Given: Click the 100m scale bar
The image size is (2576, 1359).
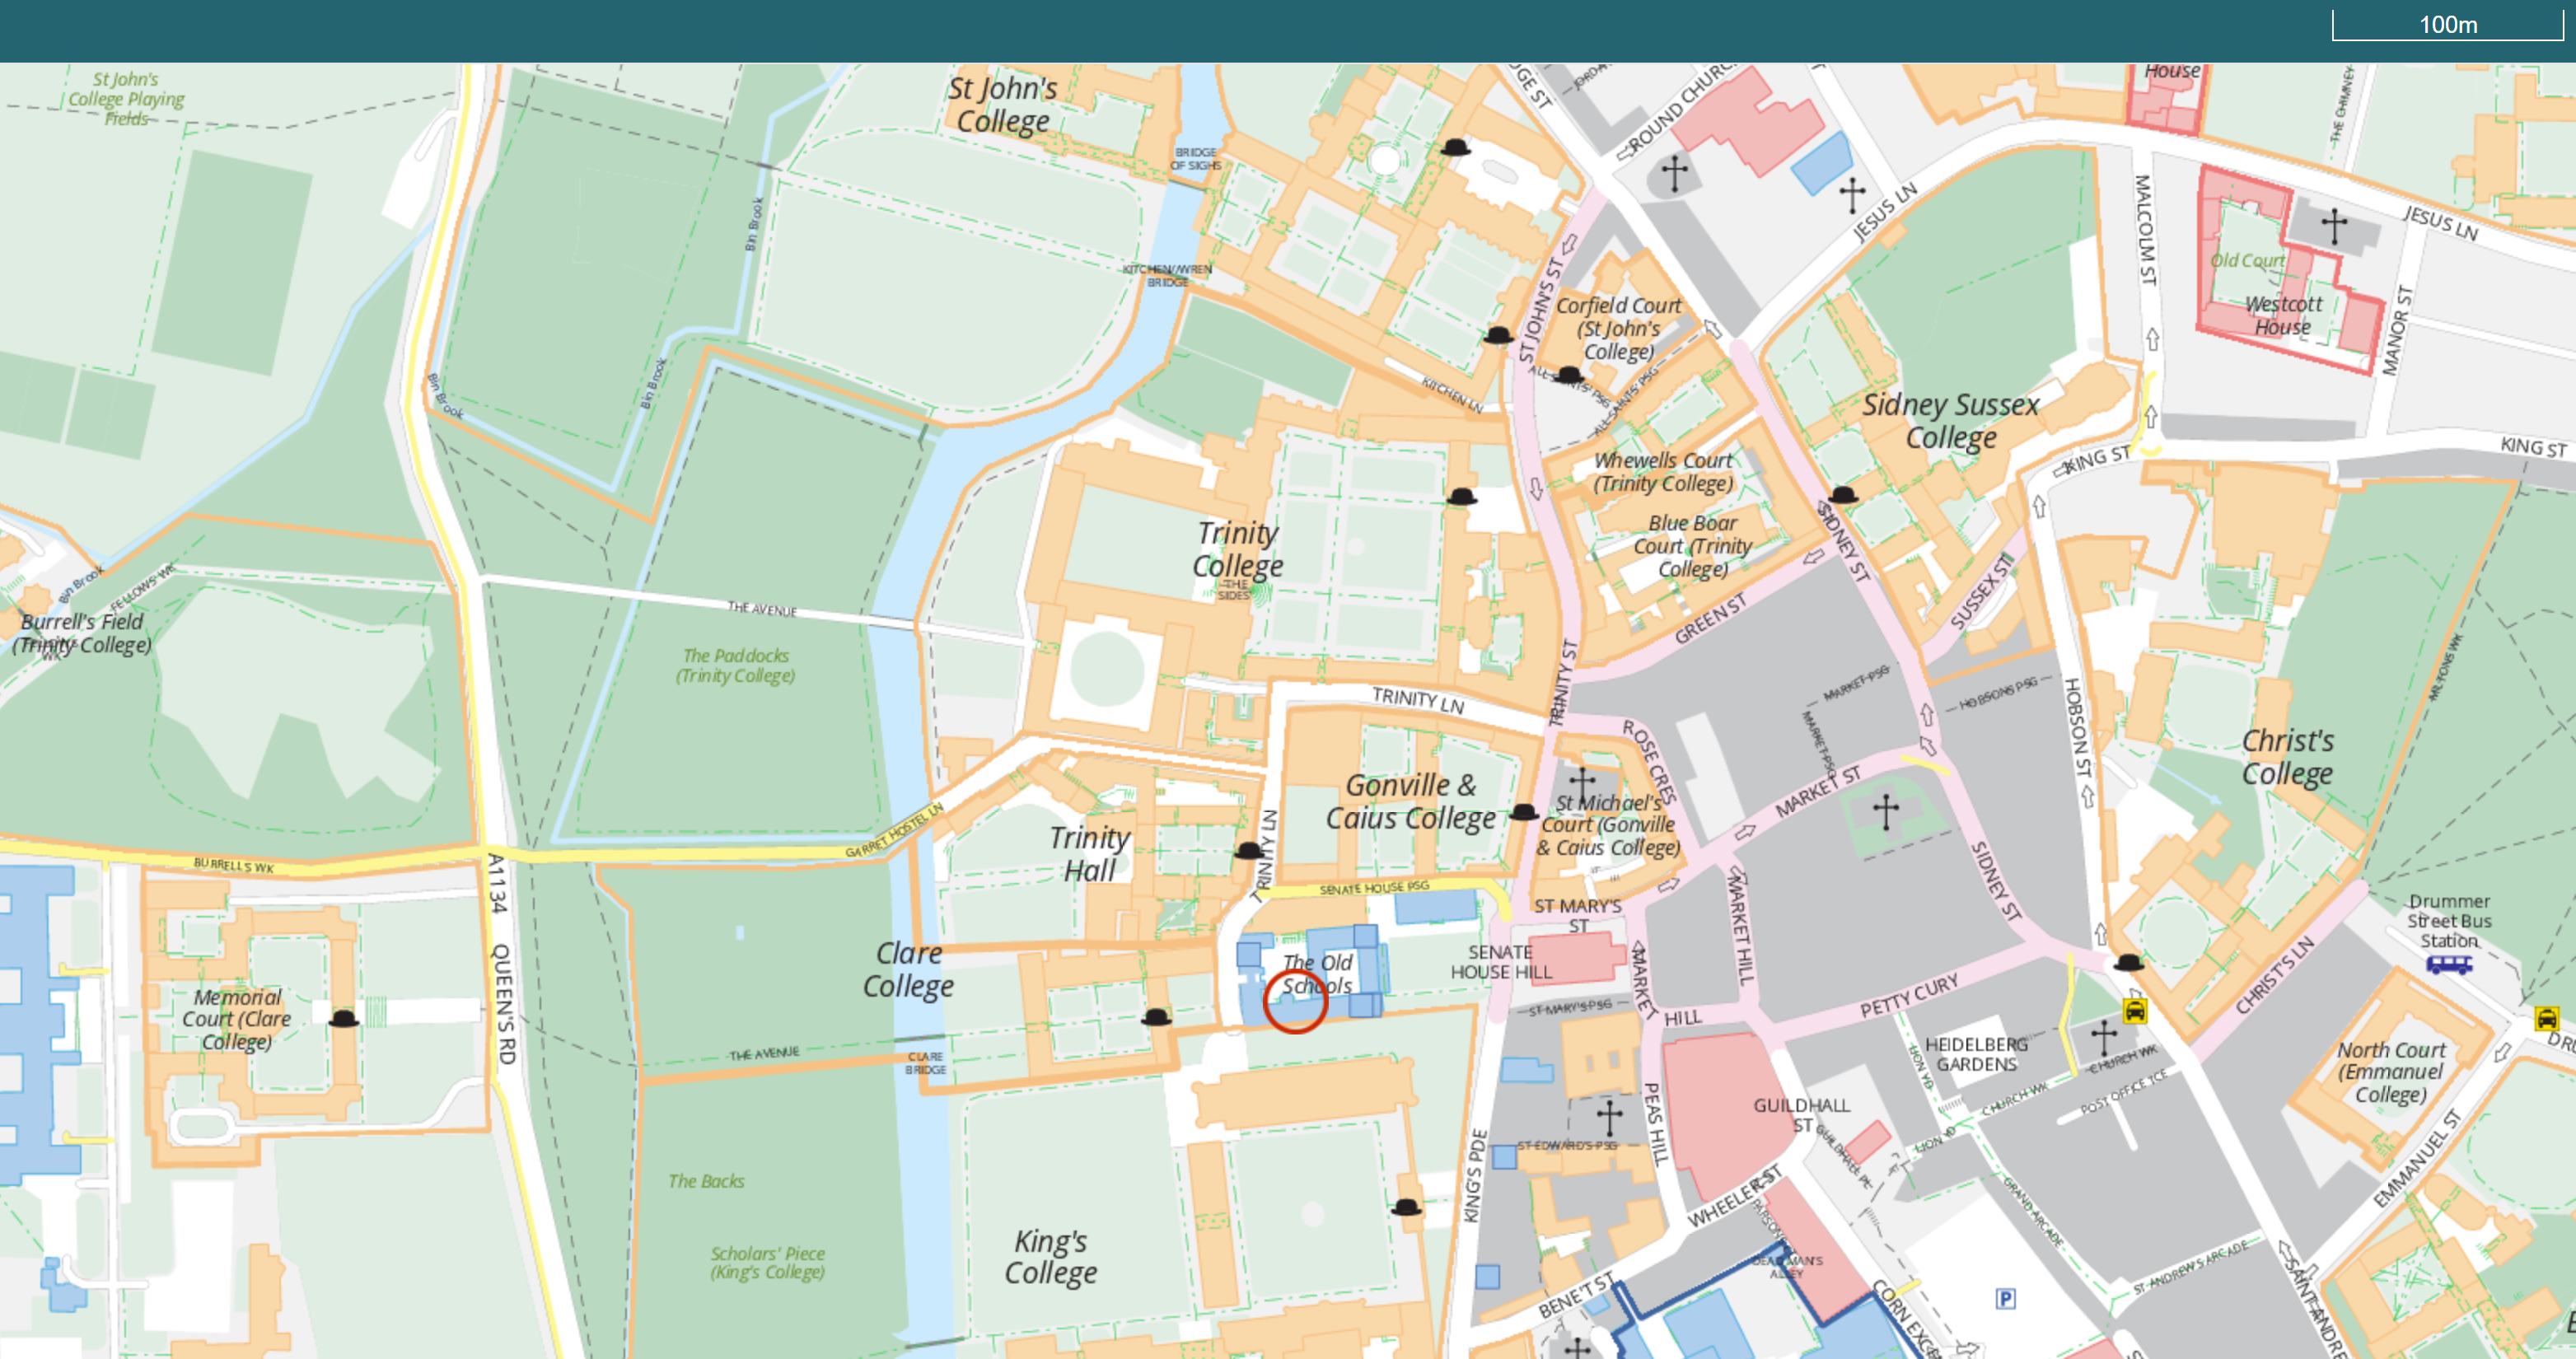Looking at the screenshot, I should coord(2447,25).
